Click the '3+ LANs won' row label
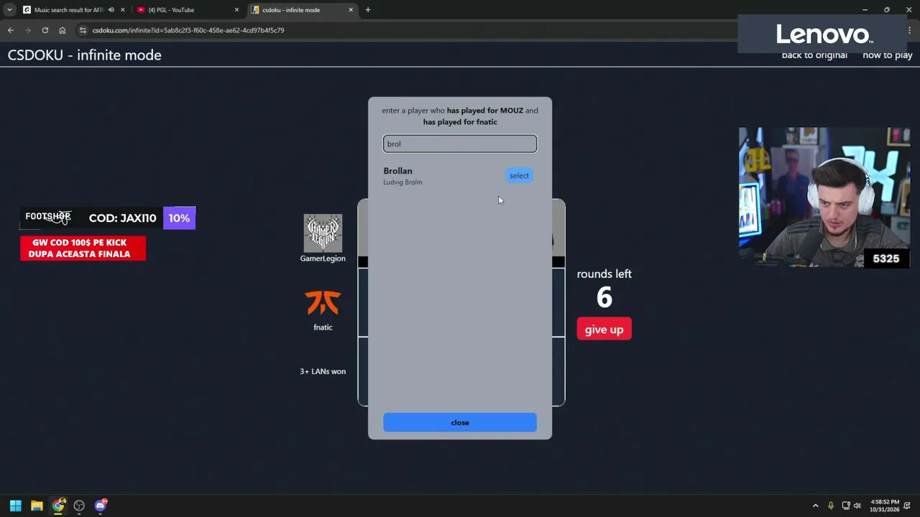The width and height of the screenshot is (920, 517). (323, 371)
